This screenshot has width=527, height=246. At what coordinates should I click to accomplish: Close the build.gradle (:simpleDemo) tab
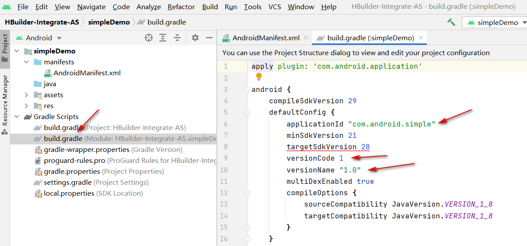(421, 38)
